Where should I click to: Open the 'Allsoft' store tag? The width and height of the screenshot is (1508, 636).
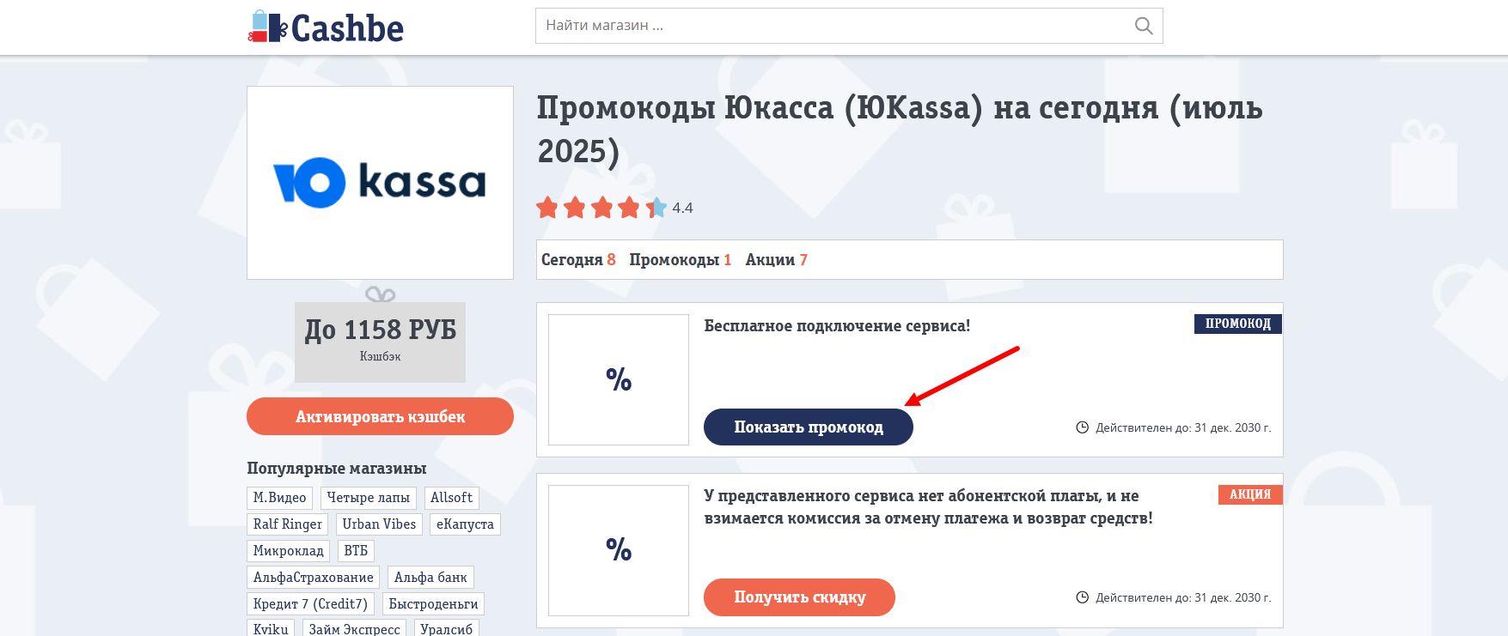(452, 498)
